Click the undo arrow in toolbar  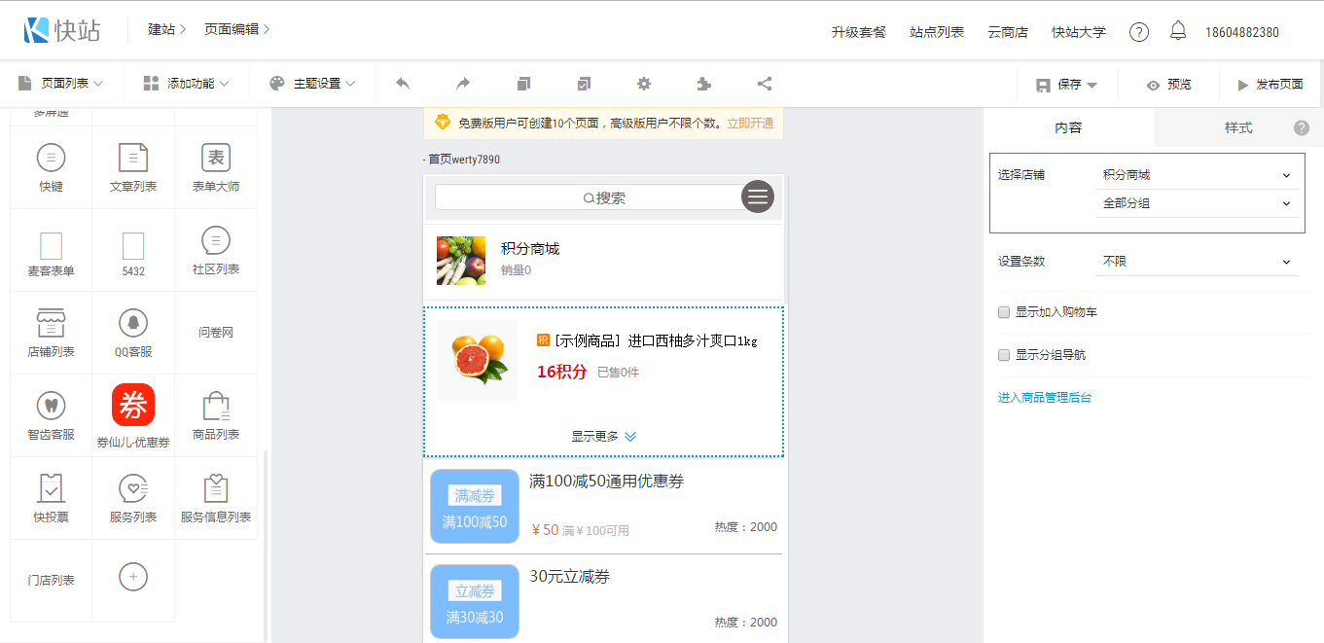pos(403,85)
